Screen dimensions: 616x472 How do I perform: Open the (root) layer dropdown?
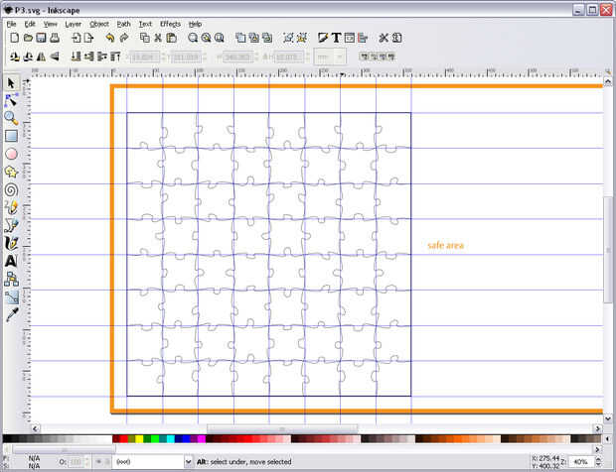153,462
